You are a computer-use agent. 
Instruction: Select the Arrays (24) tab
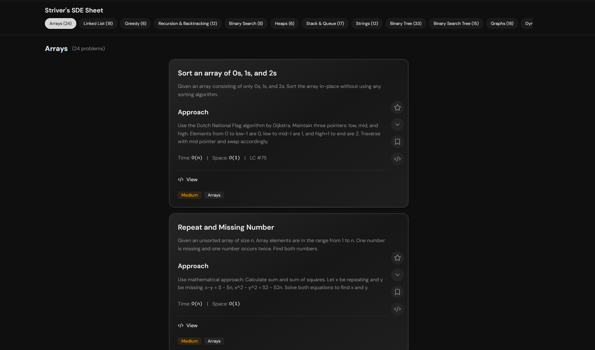(x=61, y=23)
